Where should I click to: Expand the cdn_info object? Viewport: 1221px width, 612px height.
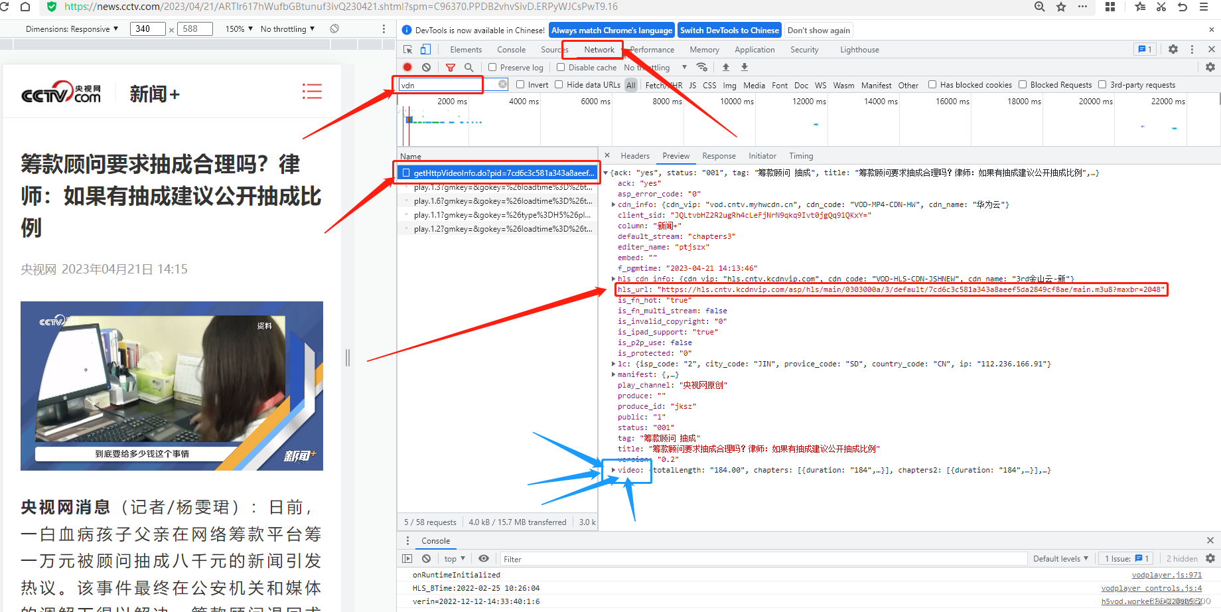tap(613, 204)
